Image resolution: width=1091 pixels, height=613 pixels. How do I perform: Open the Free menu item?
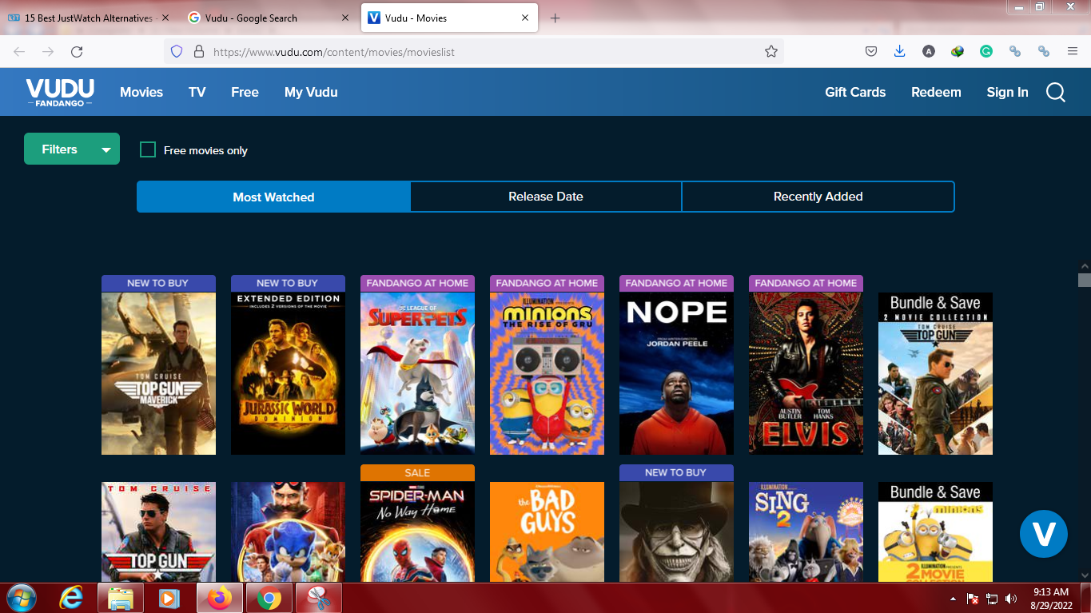click(245, 92)
